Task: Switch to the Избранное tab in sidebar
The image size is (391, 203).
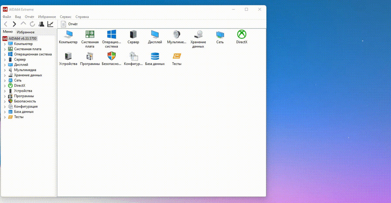Action: tap(26, 32)
